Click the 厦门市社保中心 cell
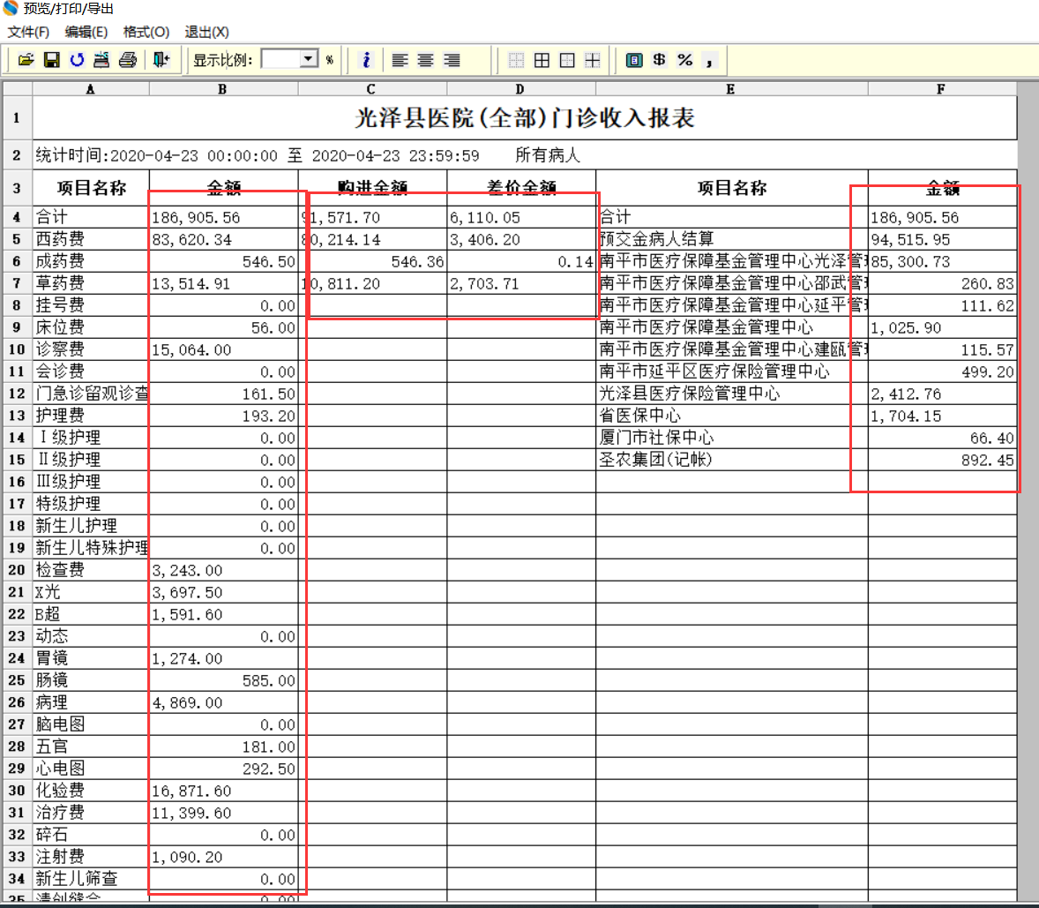The width and height of the screenshot is (1039, 908). coord(731,438)
